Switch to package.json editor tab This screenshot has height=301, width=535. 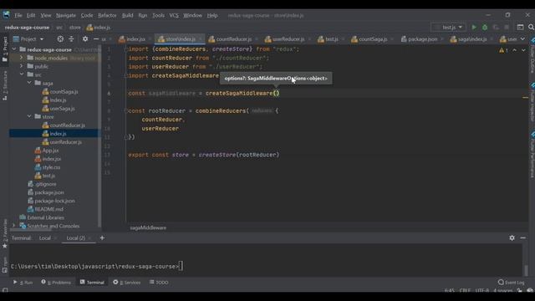(422, 39)
